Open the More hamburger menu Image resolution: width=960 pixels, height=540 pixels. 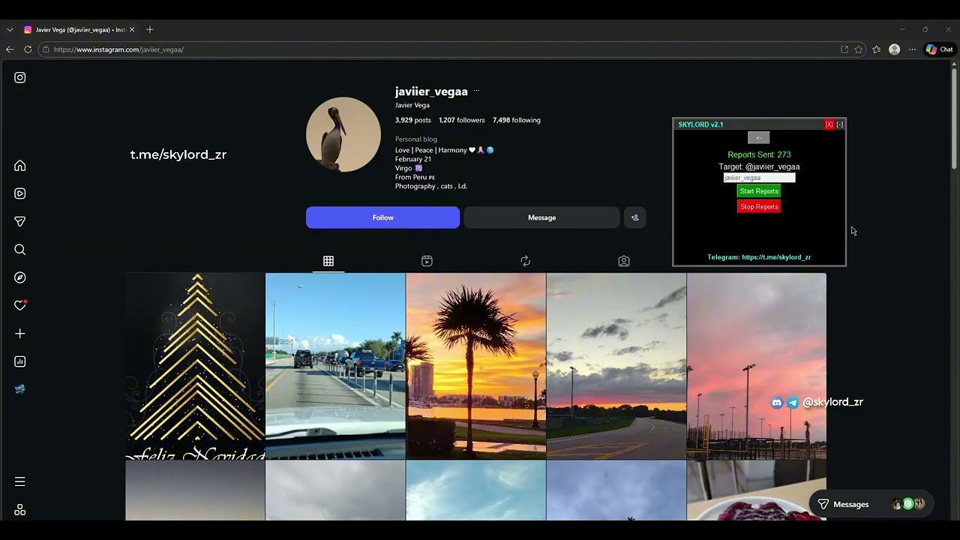click(20, 481)
